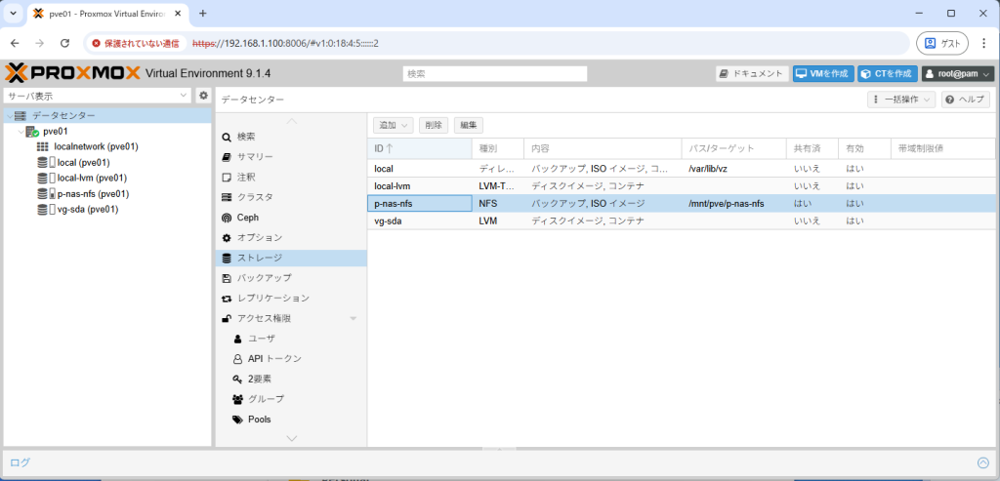Collapse the アクセス権限 submenu arrow
The width and height of the screenshot is (1000, 481).
pyautogui.click(x=354, y=318)
